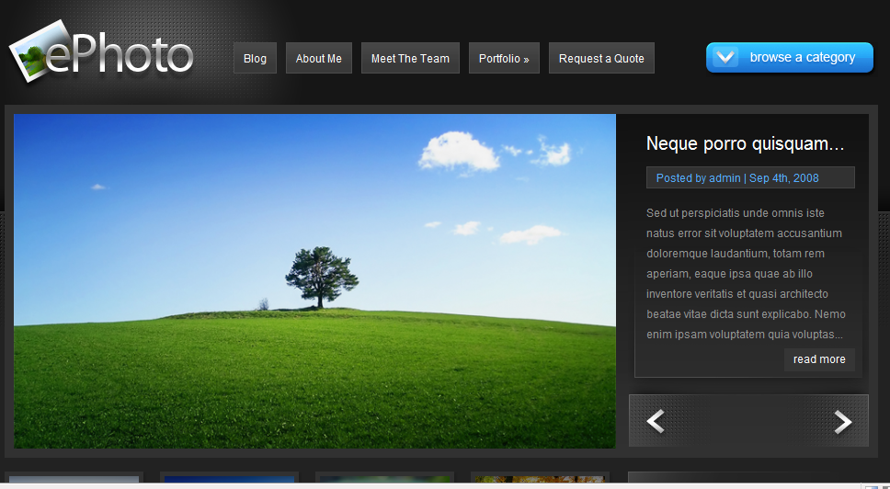Click the Posted by admin link

pyautogui.click(x=698, y=178)
